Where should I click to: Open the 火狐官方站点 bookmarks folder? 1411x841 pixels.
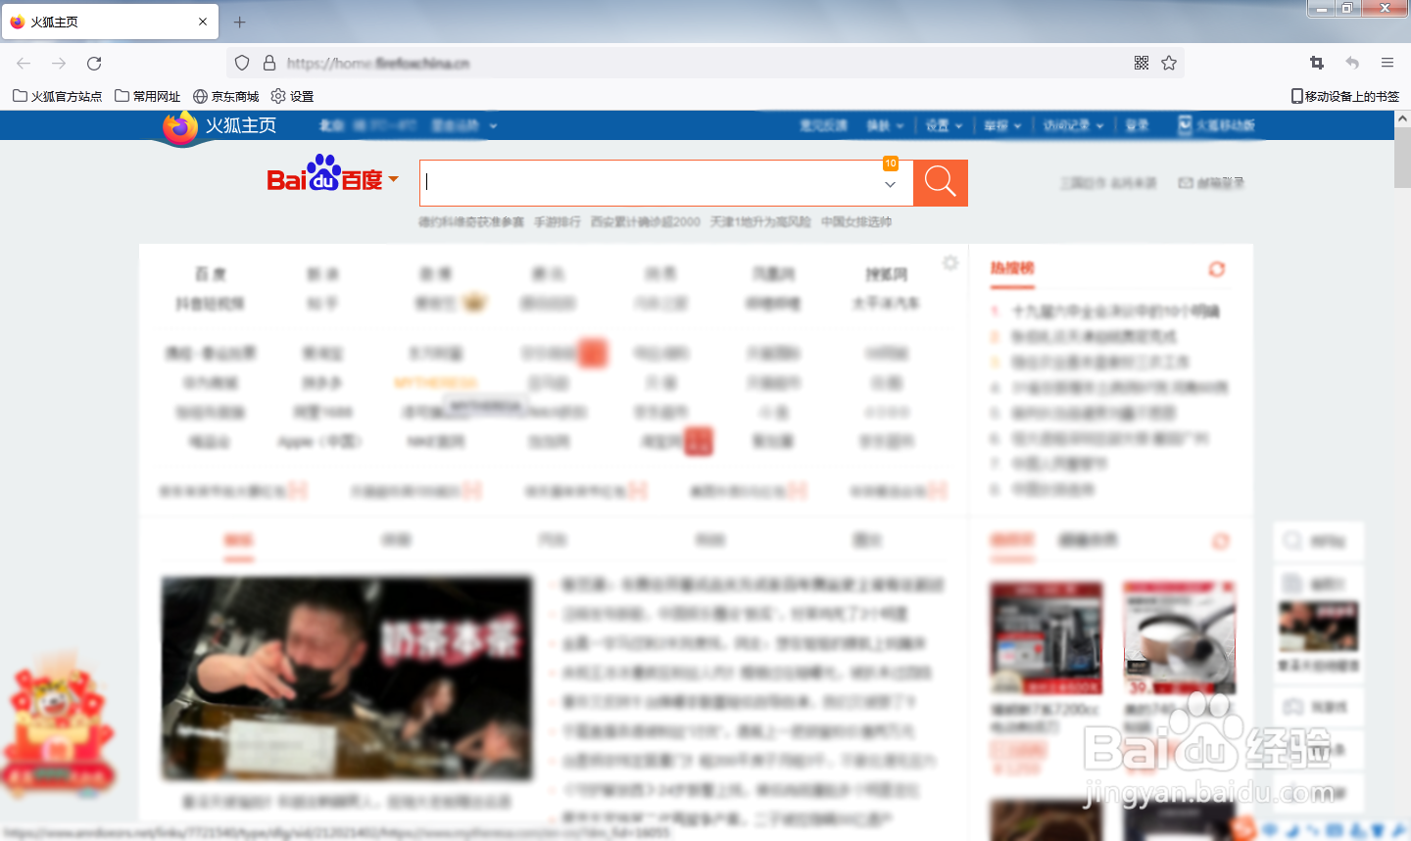[x=57, y=96]
